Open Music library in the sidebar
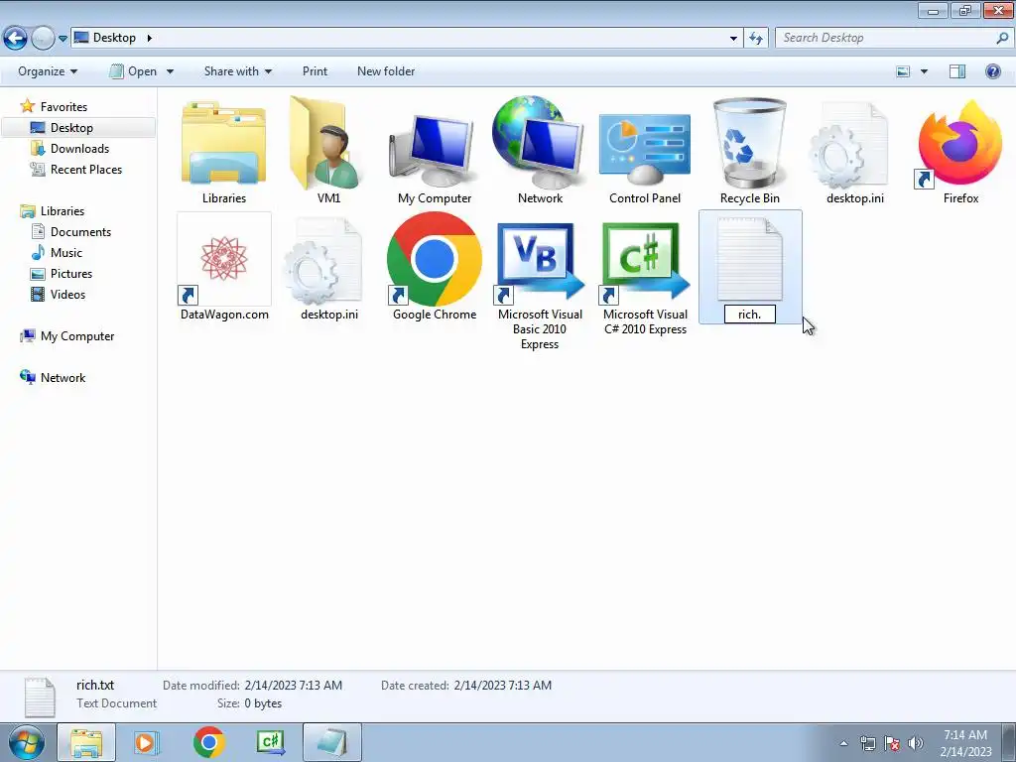 click(66, 253)
